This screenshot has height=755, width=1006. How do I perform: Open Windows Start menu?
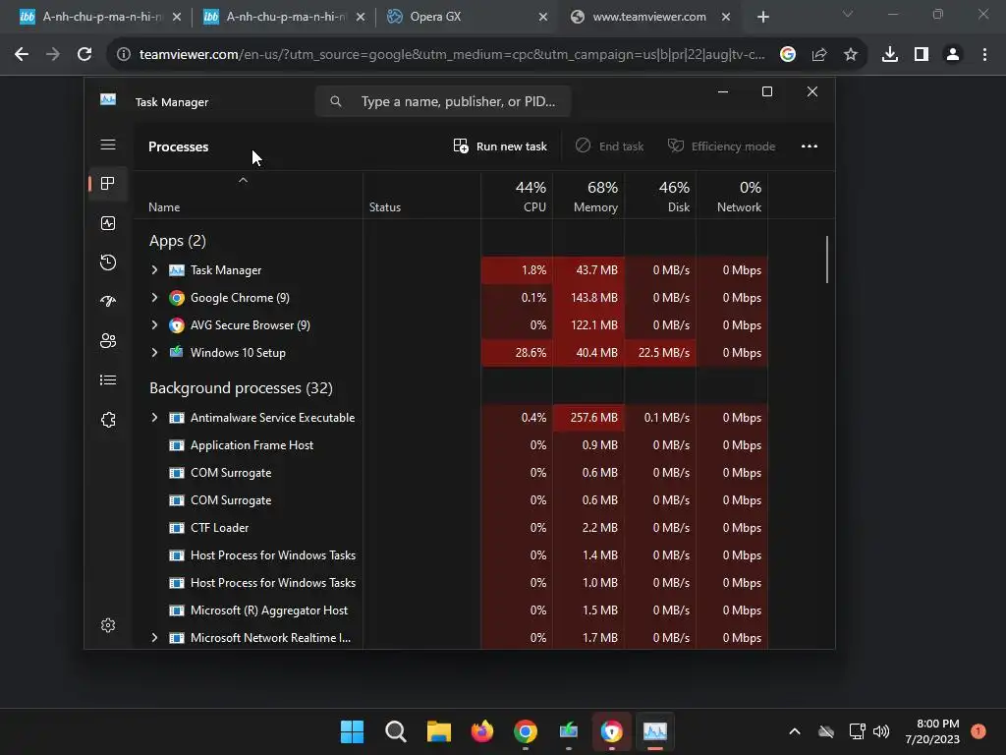(352, 731)
